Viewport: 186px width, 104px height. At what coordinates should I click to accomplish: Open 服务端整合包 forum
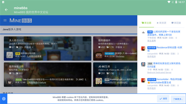coord(16,66)
